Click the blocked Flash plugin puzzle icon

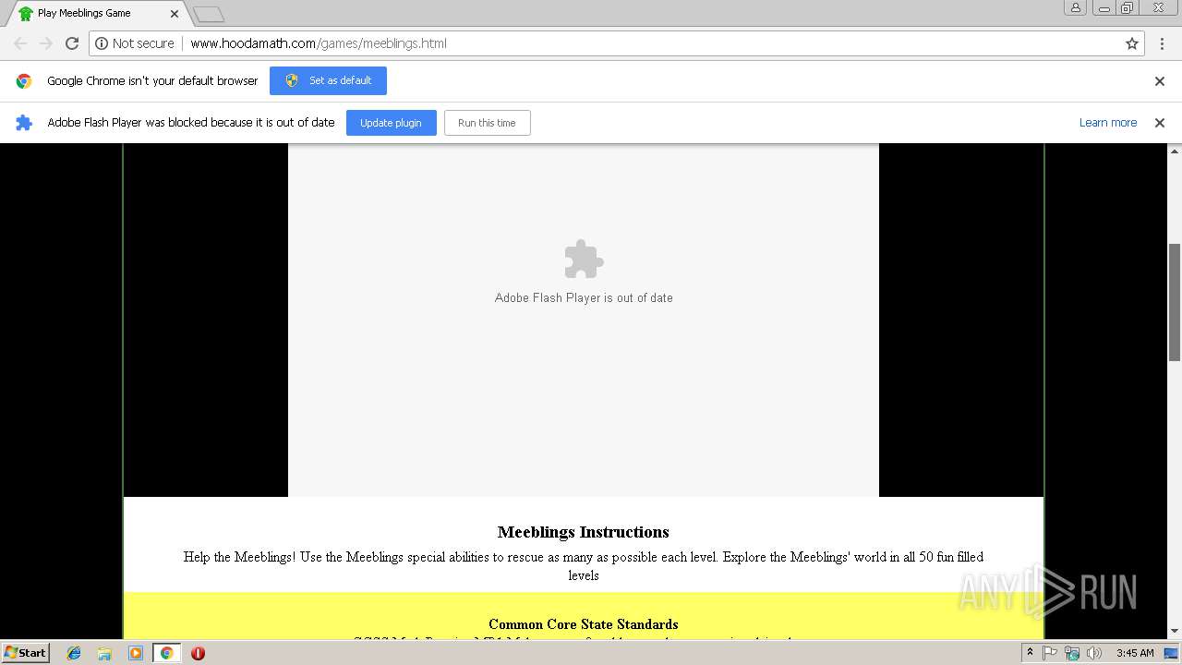(x=584, y=260)
